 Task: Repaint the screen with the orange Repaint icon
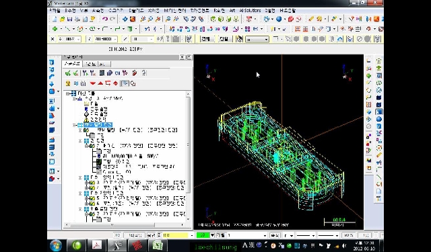pos(133,19)
